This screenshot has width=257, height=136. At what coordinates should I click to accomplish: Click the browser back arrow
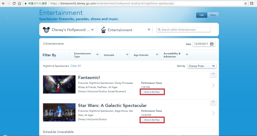tap(4, 4)
